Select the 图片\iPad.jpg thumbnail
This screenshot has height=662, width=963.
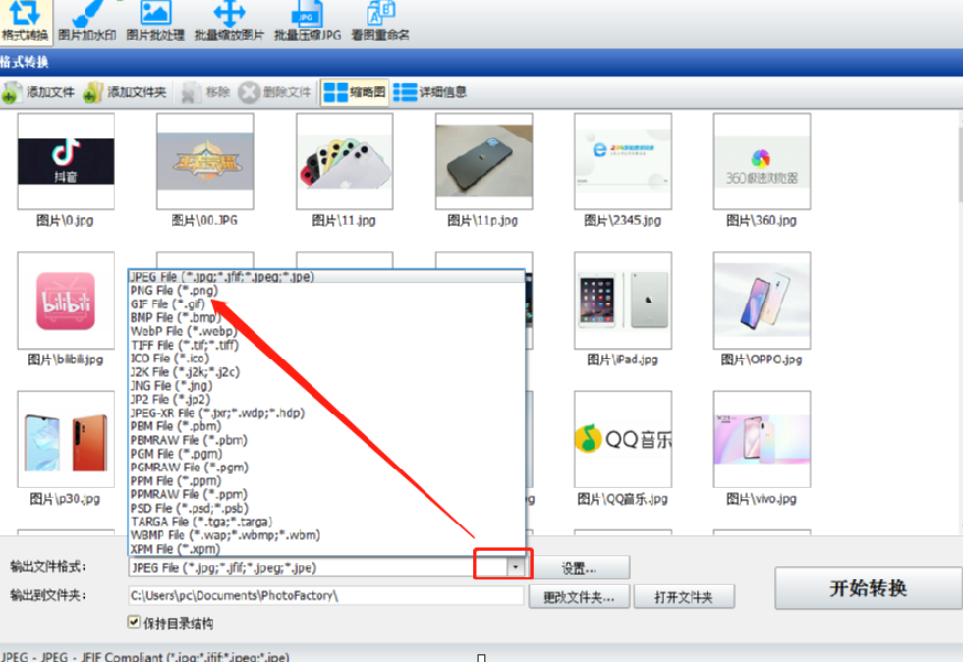coord(623,301)
